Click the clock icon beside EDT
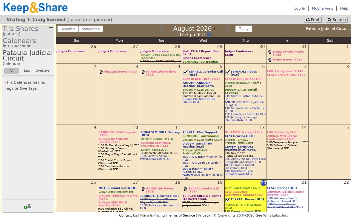Viewport: 351px width, 219px height. pyautogui.click(x=209, y=35)
